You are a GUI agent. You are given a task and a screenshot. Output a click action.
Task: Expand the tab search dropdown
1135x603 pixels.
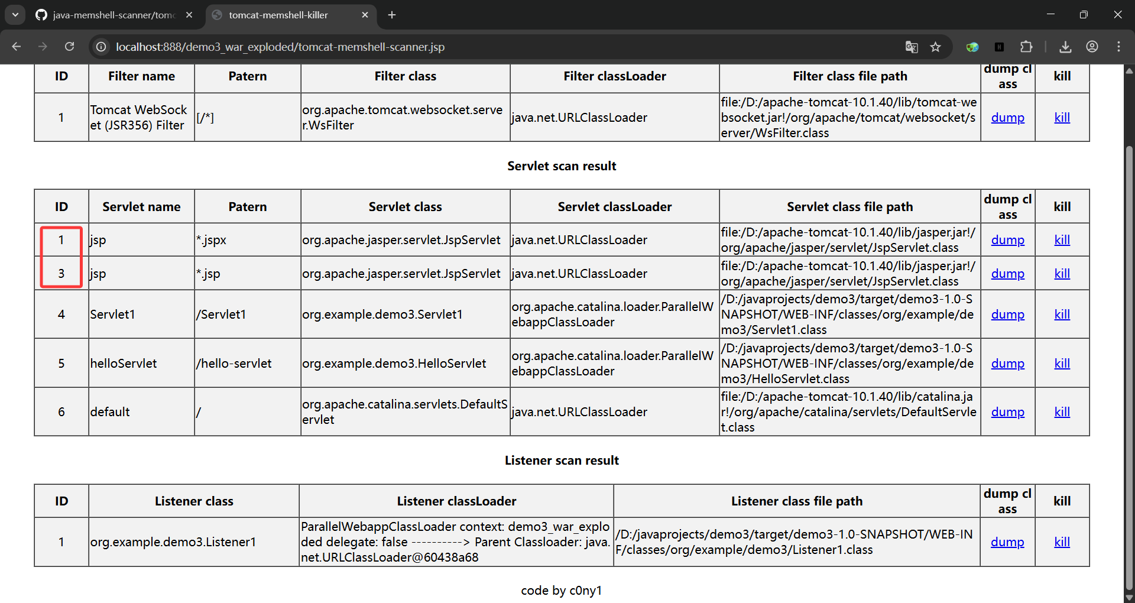click(x=15, y=15)
